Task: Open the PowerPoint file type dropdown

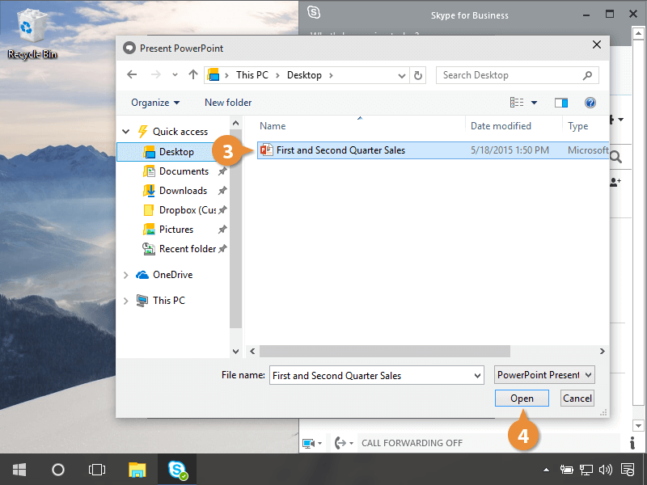Action: [544, 375]
